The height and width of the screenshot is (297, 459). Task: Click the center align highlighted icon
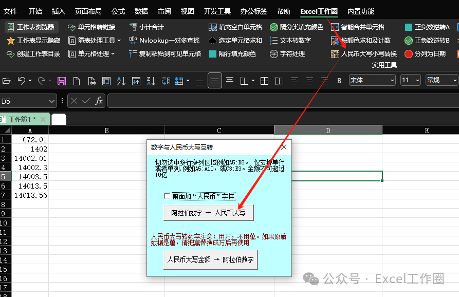(214, 81)
